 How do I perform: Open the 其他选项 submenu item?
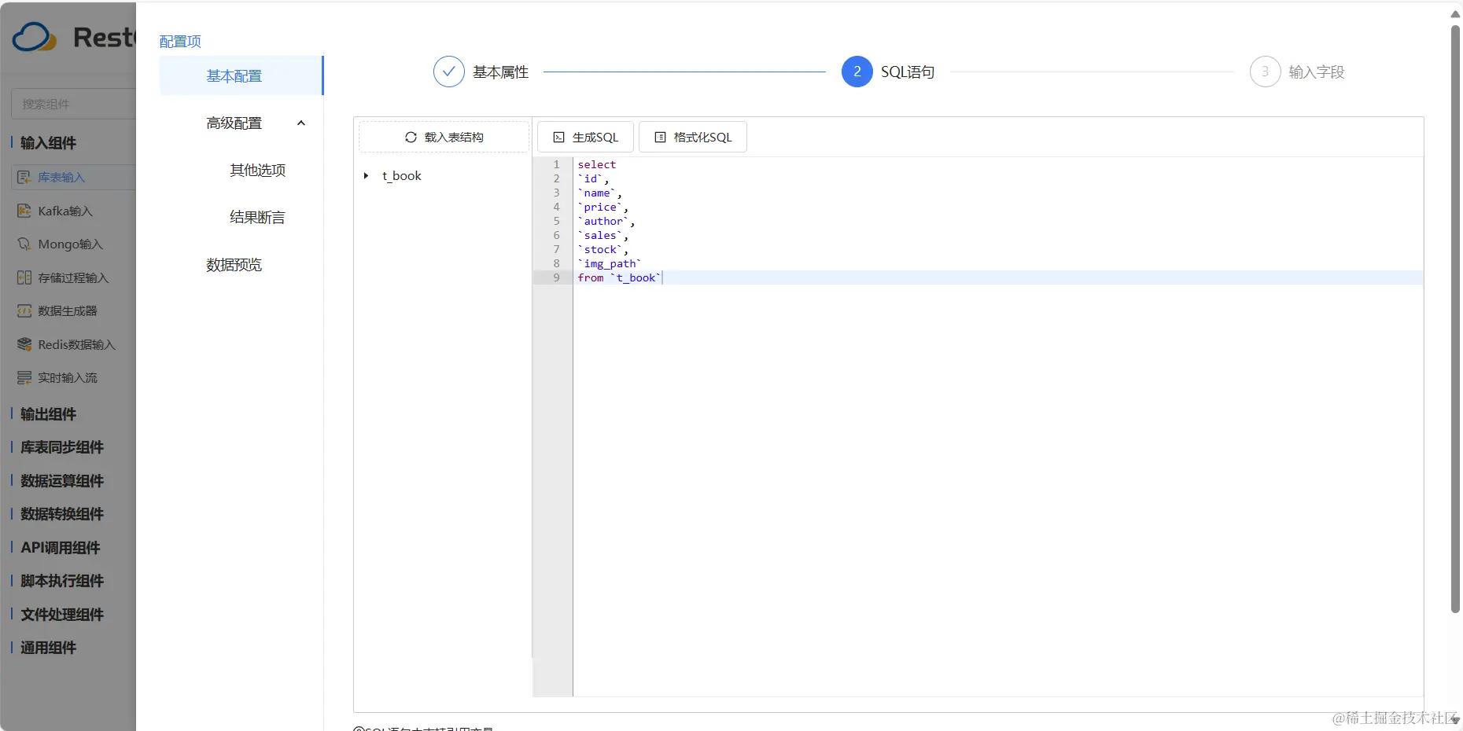pyautogui.click(x=257, y=170)
